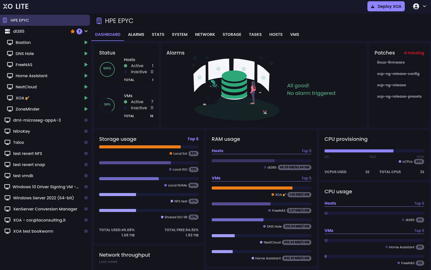This screenshot has width=431, height=270.
Task: Click the XOA test bookworm halted icon
Action: [86, 231]
